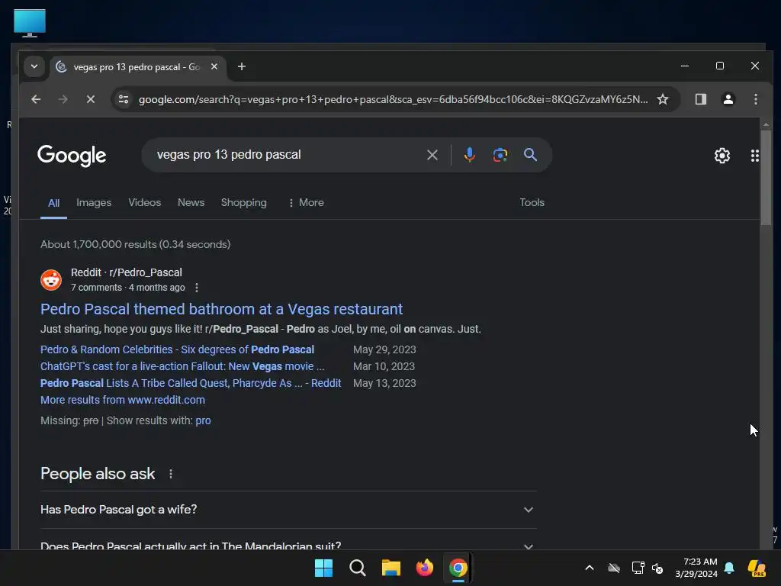
Task: Open the notifications bell in the tray
Action: point(729,568)
